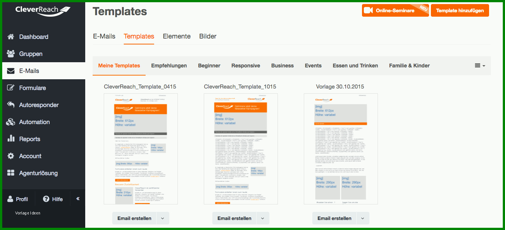The height and width of the screenshot is (230, 505).
Task: Switch to the E-Mails tab
Action: coord(104,36)
